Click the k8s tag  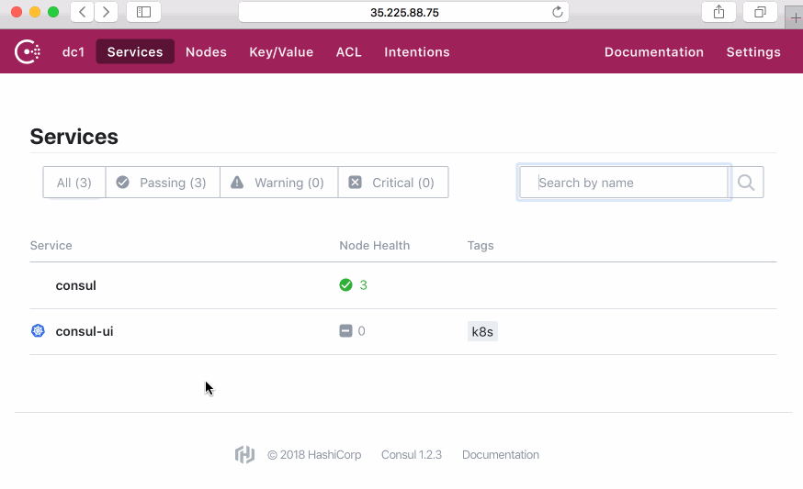pyautogui.click(x=482, y=331)
